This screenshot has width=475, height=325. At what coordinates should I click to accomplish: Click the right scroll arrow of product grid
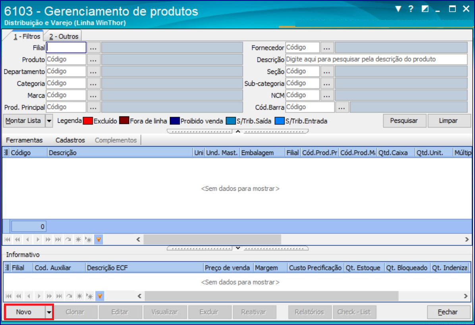click(x=467, y=240)
